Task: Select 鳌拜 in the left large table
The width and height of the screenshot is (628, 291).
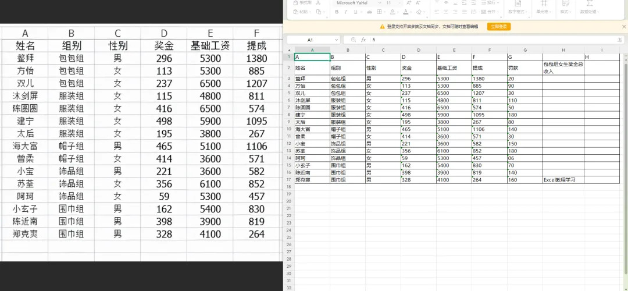Action: (x=25, y=59)
